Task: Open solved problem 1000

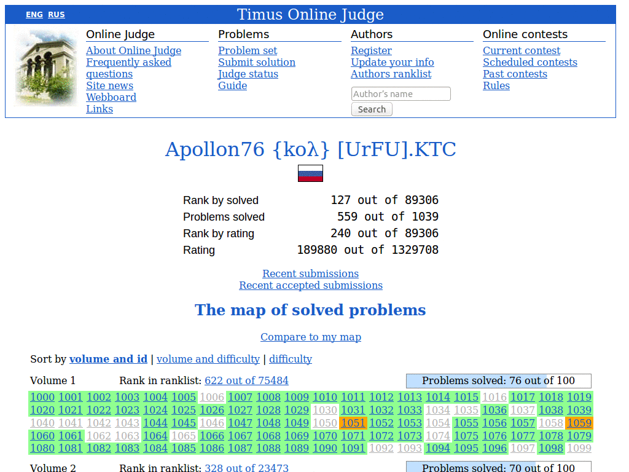Action: tap(42, 397)
